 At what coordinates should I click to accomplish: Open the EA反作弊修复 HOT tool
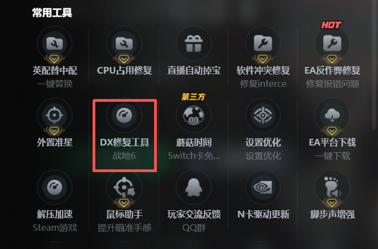pyautogui.click(x=332, y=44)
